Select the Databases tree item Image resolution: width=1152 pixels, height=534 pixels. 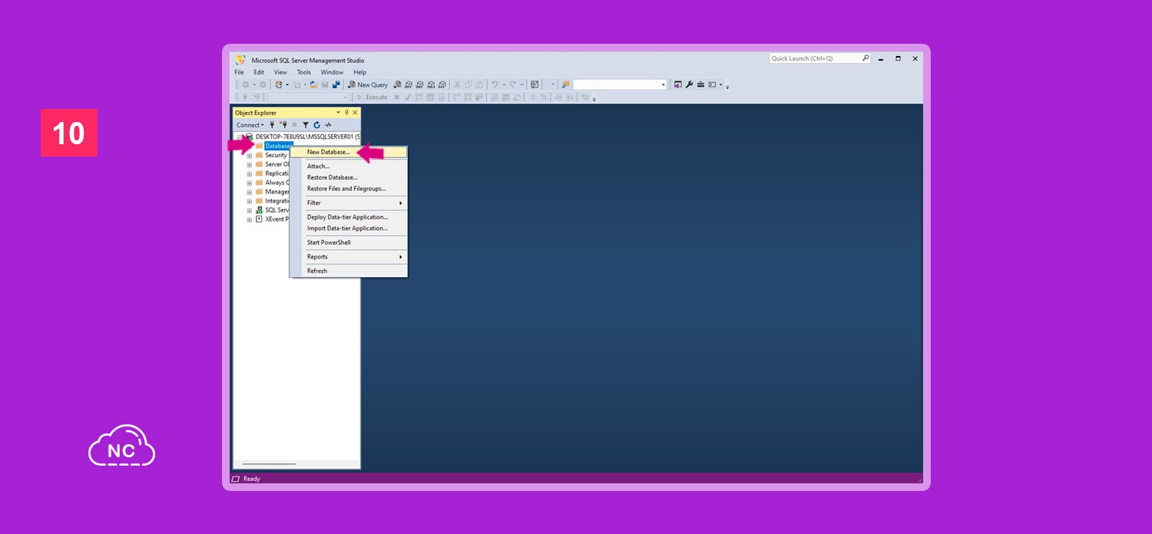click(278, 146)
